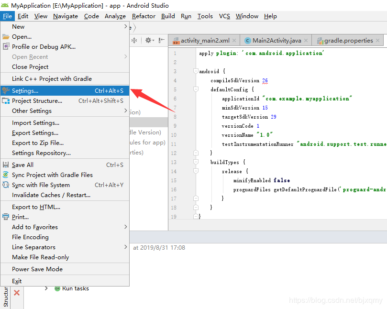Click the Sync Project with Gradle icon

point(6,175)
